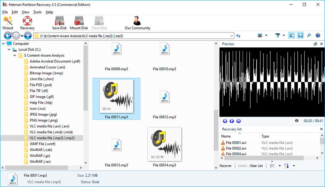325x187 pixels.
Task: Play the audio preview
Action: point(232,121)
